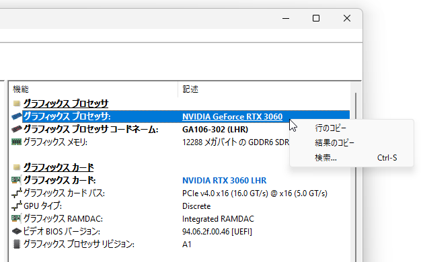This screenshot has width=421, height=262.
Task: Select the グラフィックス カード: label
Action: pos(60,180)
